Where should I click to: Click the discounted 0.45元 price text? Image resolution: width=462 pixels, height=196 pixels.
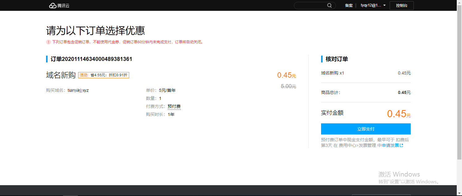click(286, 75)
